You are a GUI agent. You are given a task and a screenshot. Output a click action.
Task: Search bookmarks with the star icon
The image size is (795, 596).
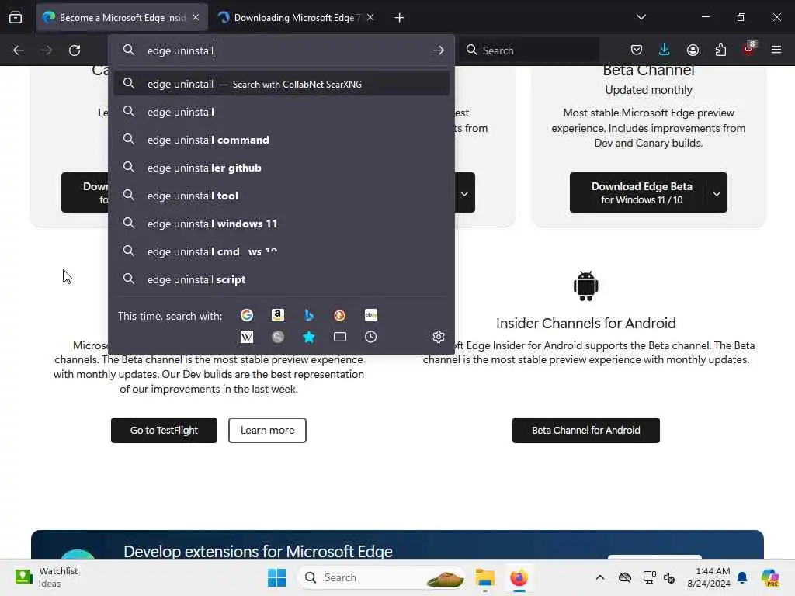coord(309,337)
